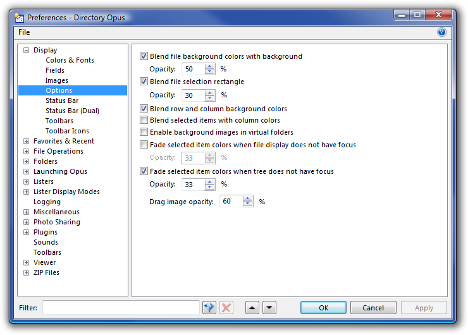Image resolution: width=468 pixels, height=335 pixels.
Task: Increase tree fade opacity spinner
Action: [x=210, y=182]
